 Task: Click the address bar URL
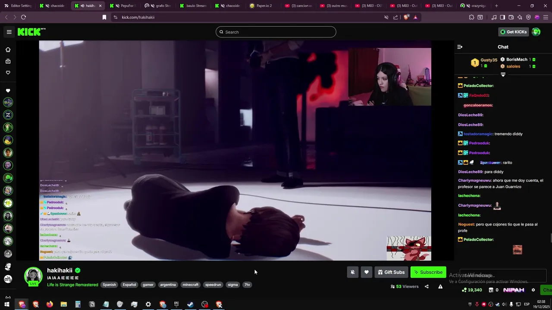138,17
